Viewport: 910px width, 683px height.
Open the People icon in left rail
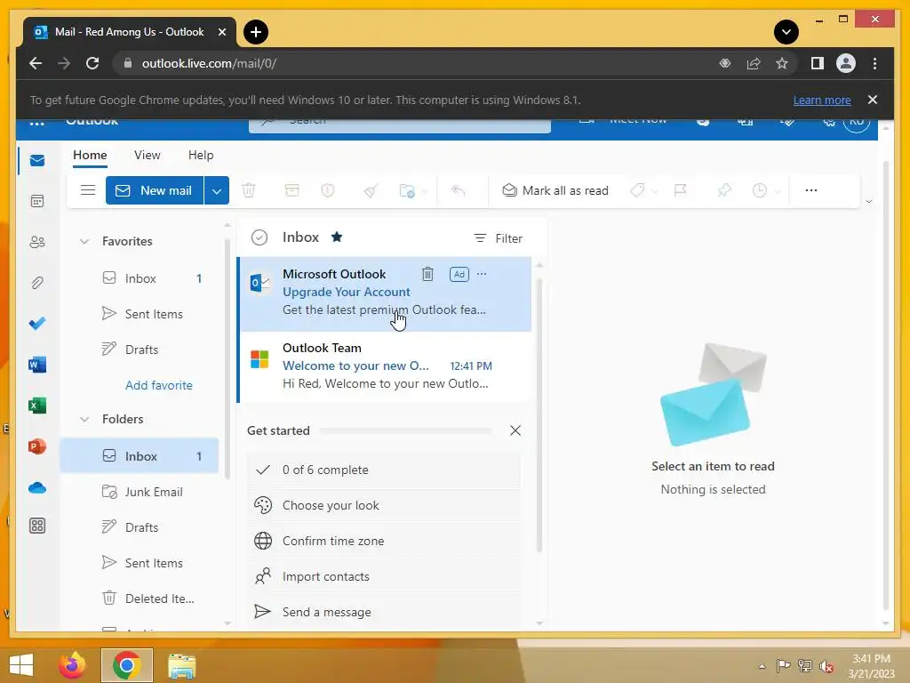[37, 242]
